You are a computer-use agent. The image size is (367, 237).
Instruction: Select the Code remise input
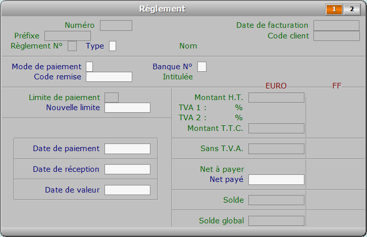point(109,77)
